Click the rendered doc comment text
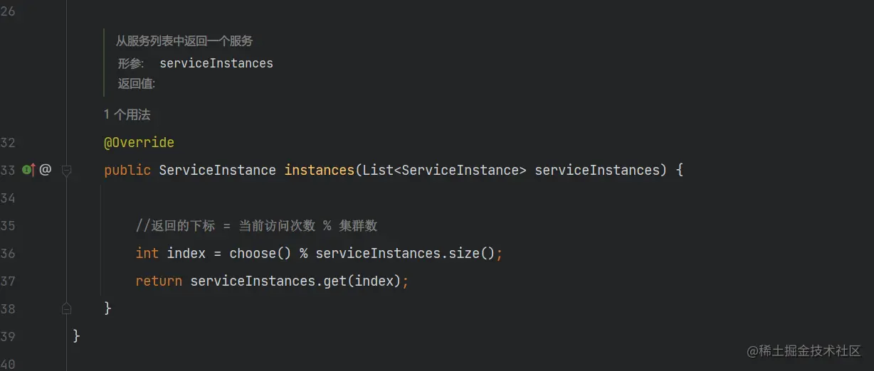The image size is (874, 371). (x=184, y=41)
